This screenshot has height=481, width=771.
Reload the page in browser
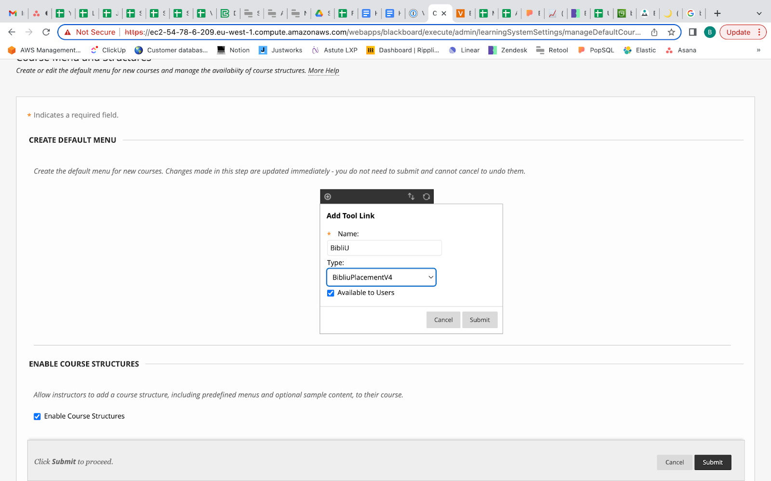[46, 32]
